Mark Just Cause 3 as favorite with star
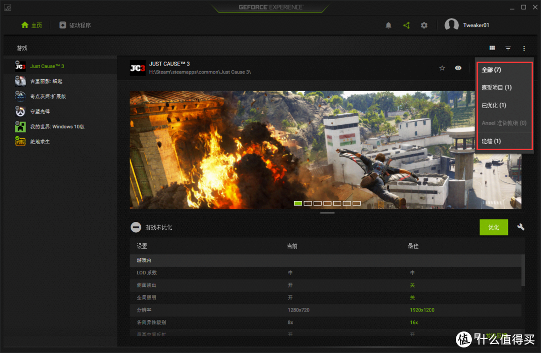Viewport: 541px width, 353px height. click(442, 68)
